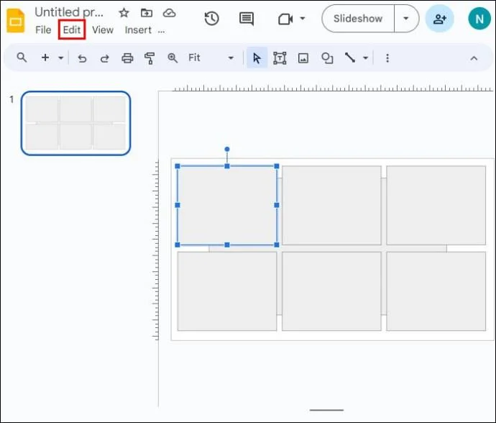496x423 pixels.
Task: Open the meeting camera dropdown arrow
Action: coord(303,19)
